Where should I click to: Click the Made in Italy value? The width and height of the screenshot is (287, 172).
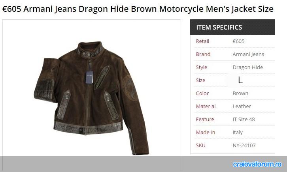[238, 133]
